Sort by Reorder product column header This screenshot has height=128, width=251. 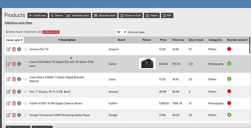coord(237,40)
